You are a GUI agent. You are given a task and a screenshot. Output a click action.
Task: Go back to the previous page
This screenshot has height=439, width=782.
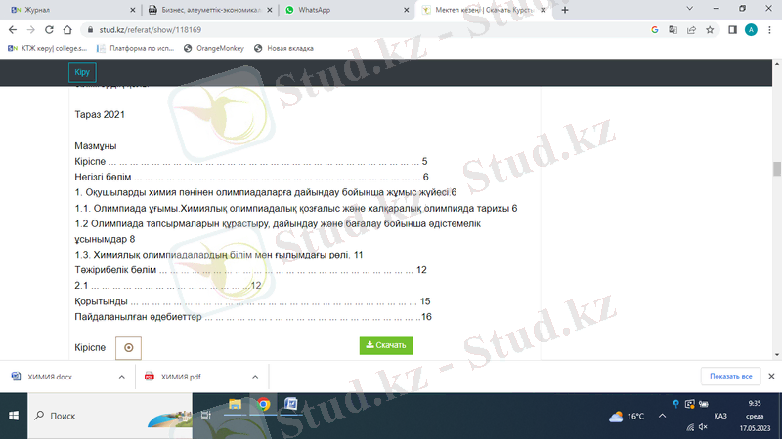pos(13,30)
